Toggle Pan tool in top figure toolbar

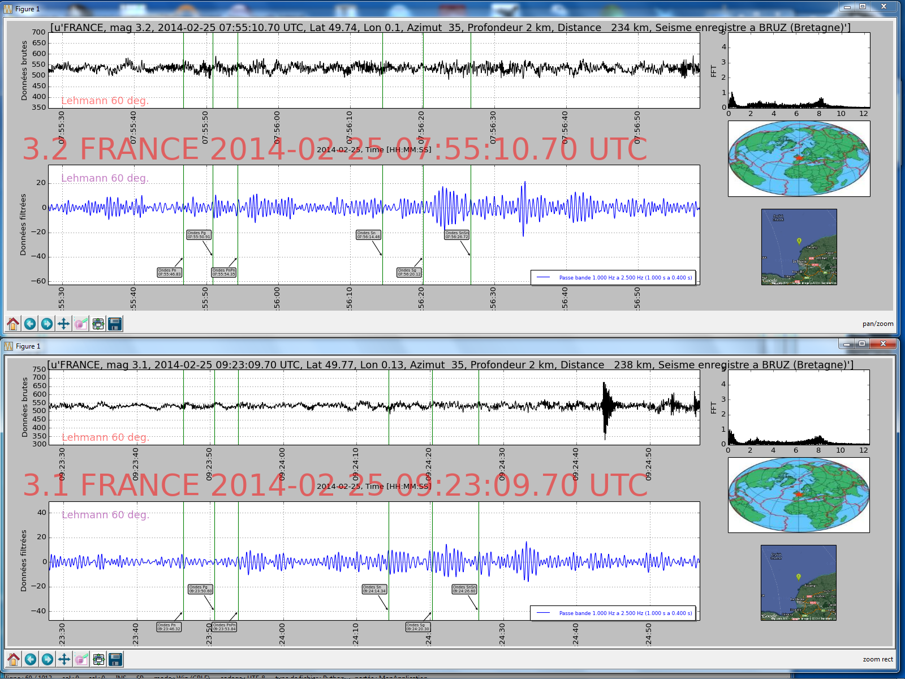point(64,324)
